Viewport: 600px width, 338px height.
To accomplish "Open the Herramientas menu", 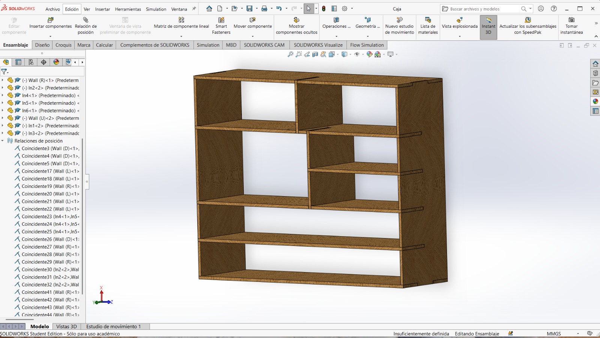I will coord(128,9).
